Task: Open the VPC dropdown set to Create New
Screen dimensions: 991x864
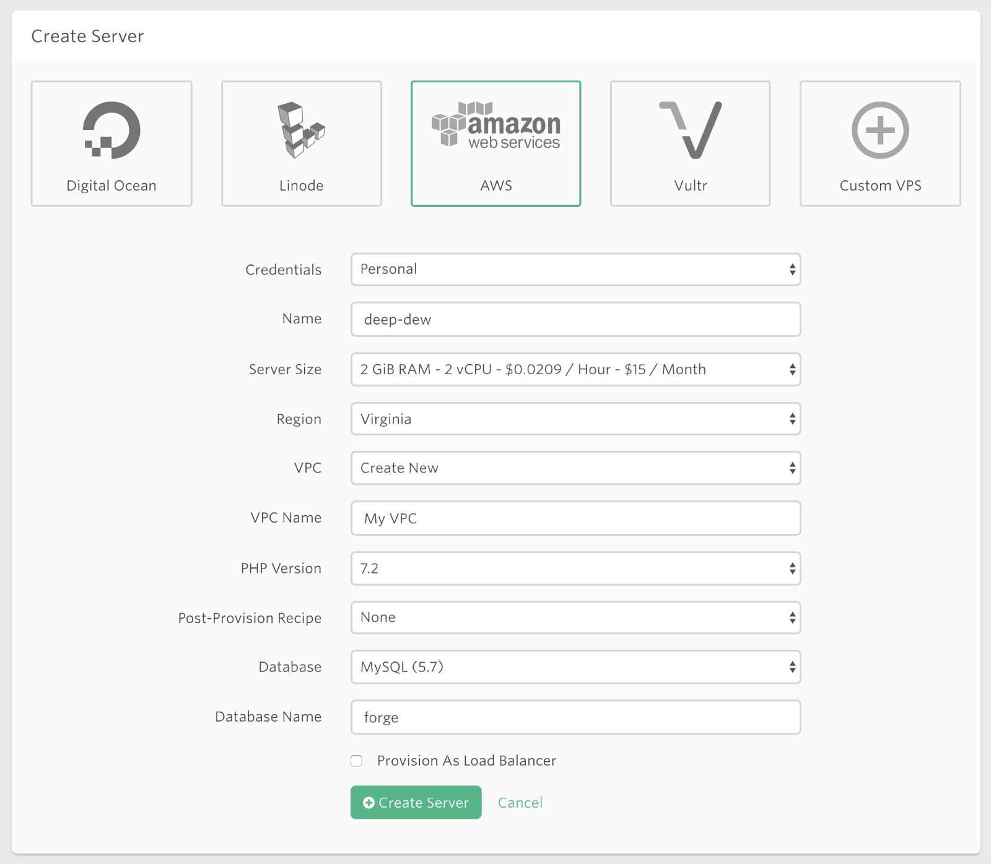Action: (x=575, y=468)
